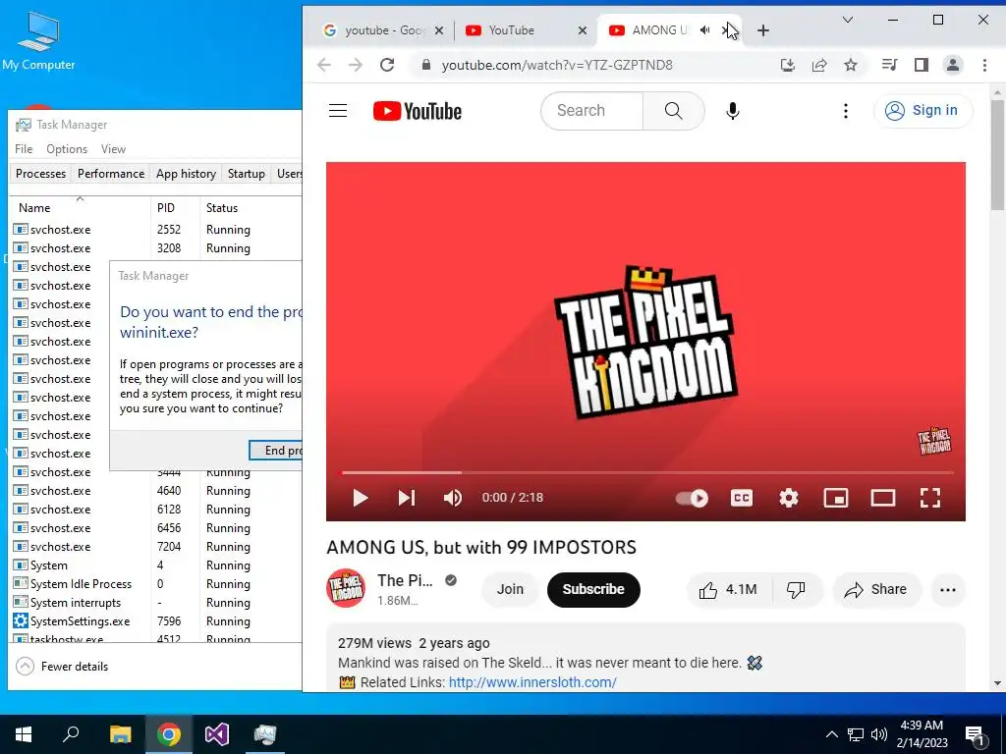Open The Pixel Kingdom channel avatar
The width and height of the screenshot is (1006, 754).
(x=346, y=588)
